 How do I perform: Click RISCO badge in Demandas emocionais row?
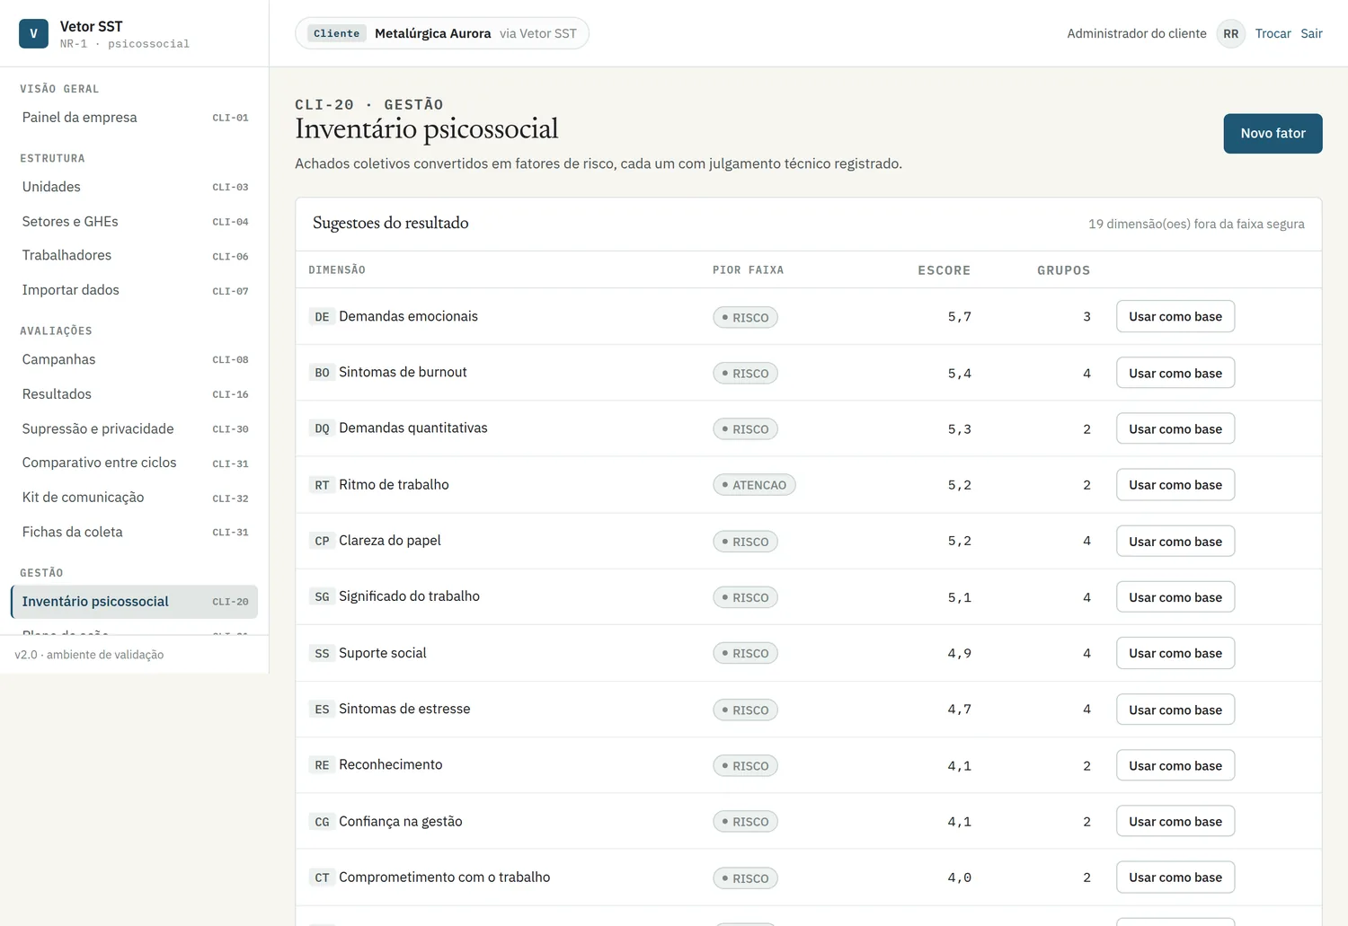click(745, 317)
